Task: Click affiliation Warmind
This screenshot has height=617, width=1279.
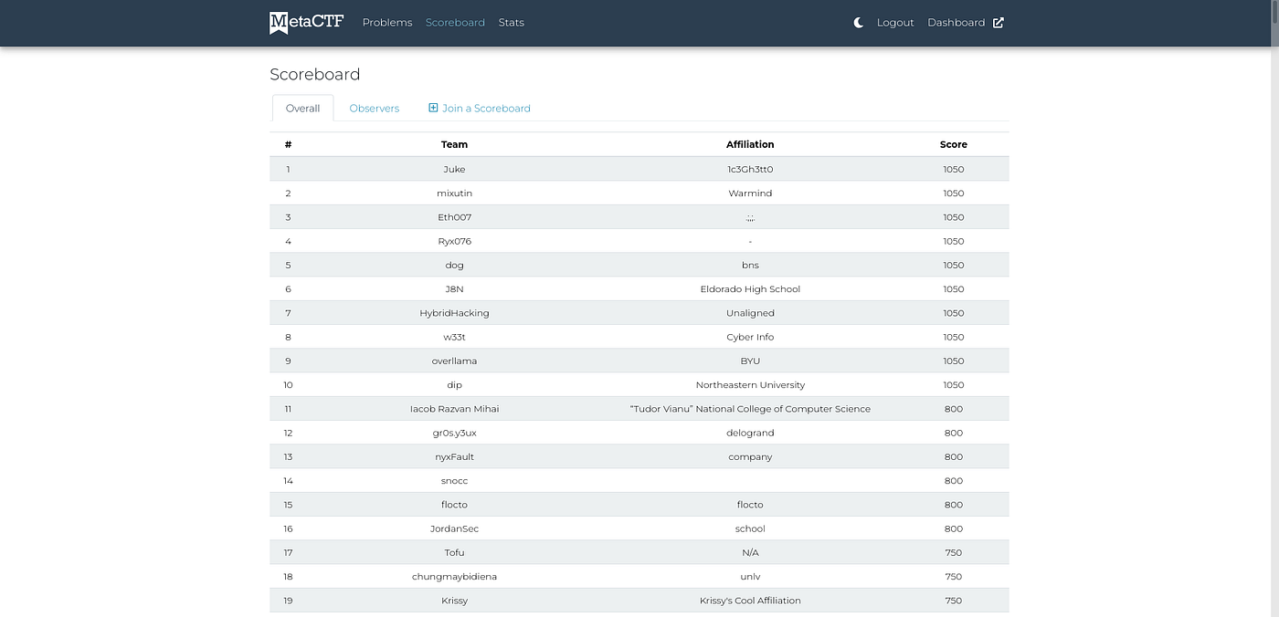Action: pos(750,193)
